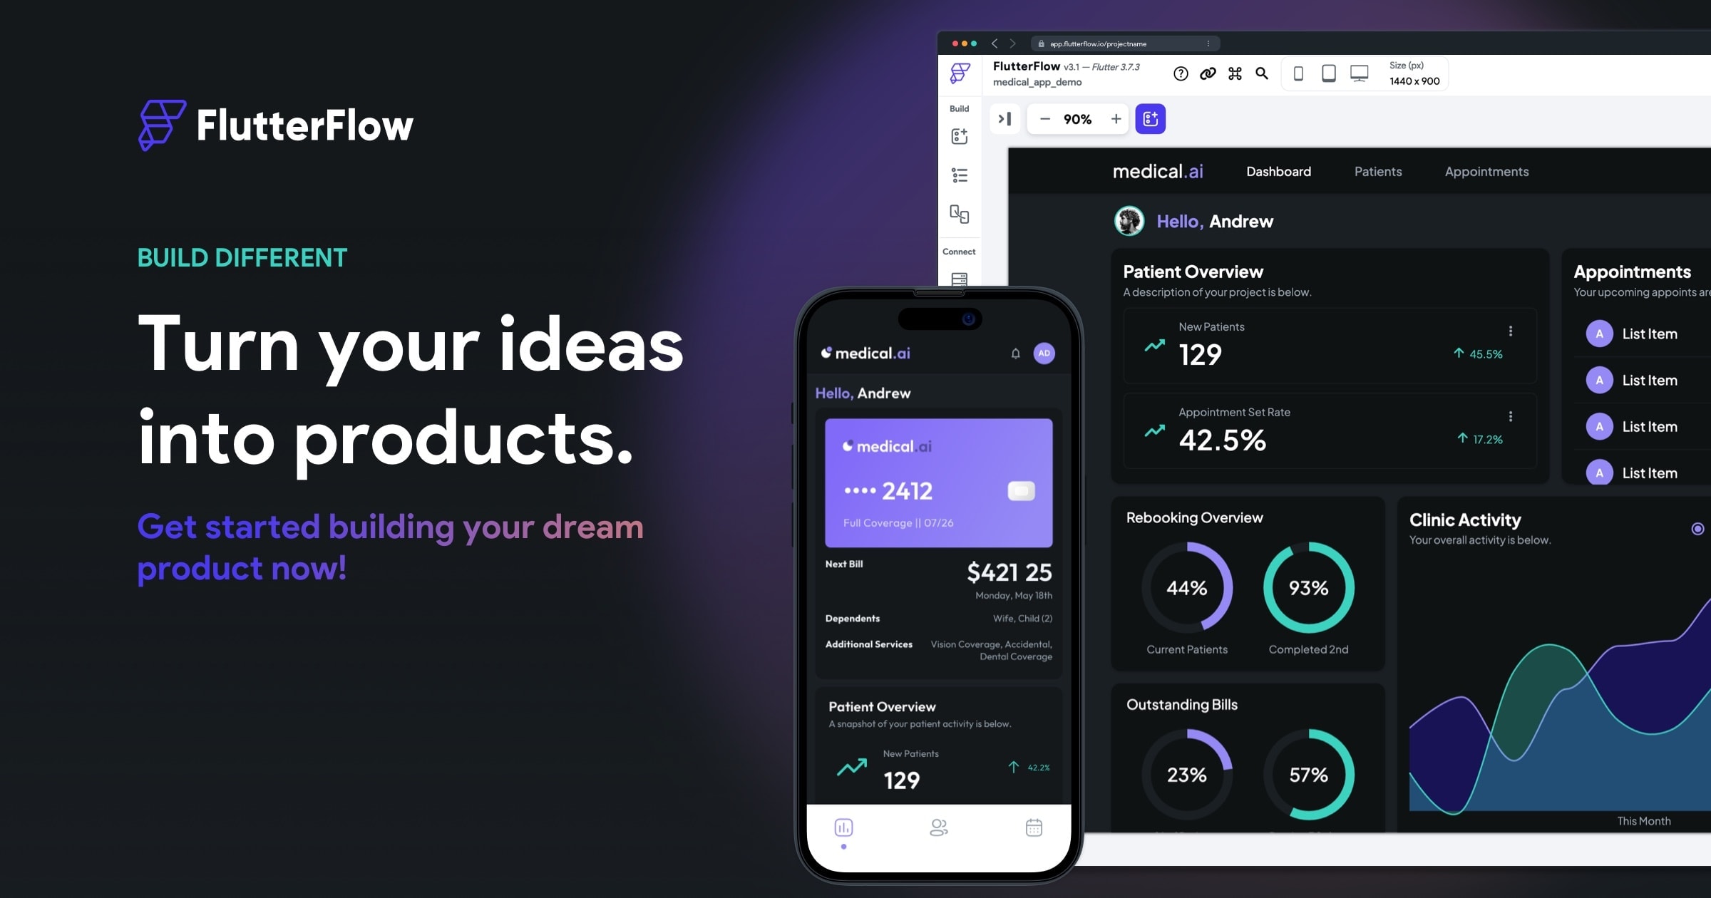Select the Dashboard tab in medical.ai
Image resolution: width=1711 pixels, height=898 pixels.
[x=1279, y=172]
